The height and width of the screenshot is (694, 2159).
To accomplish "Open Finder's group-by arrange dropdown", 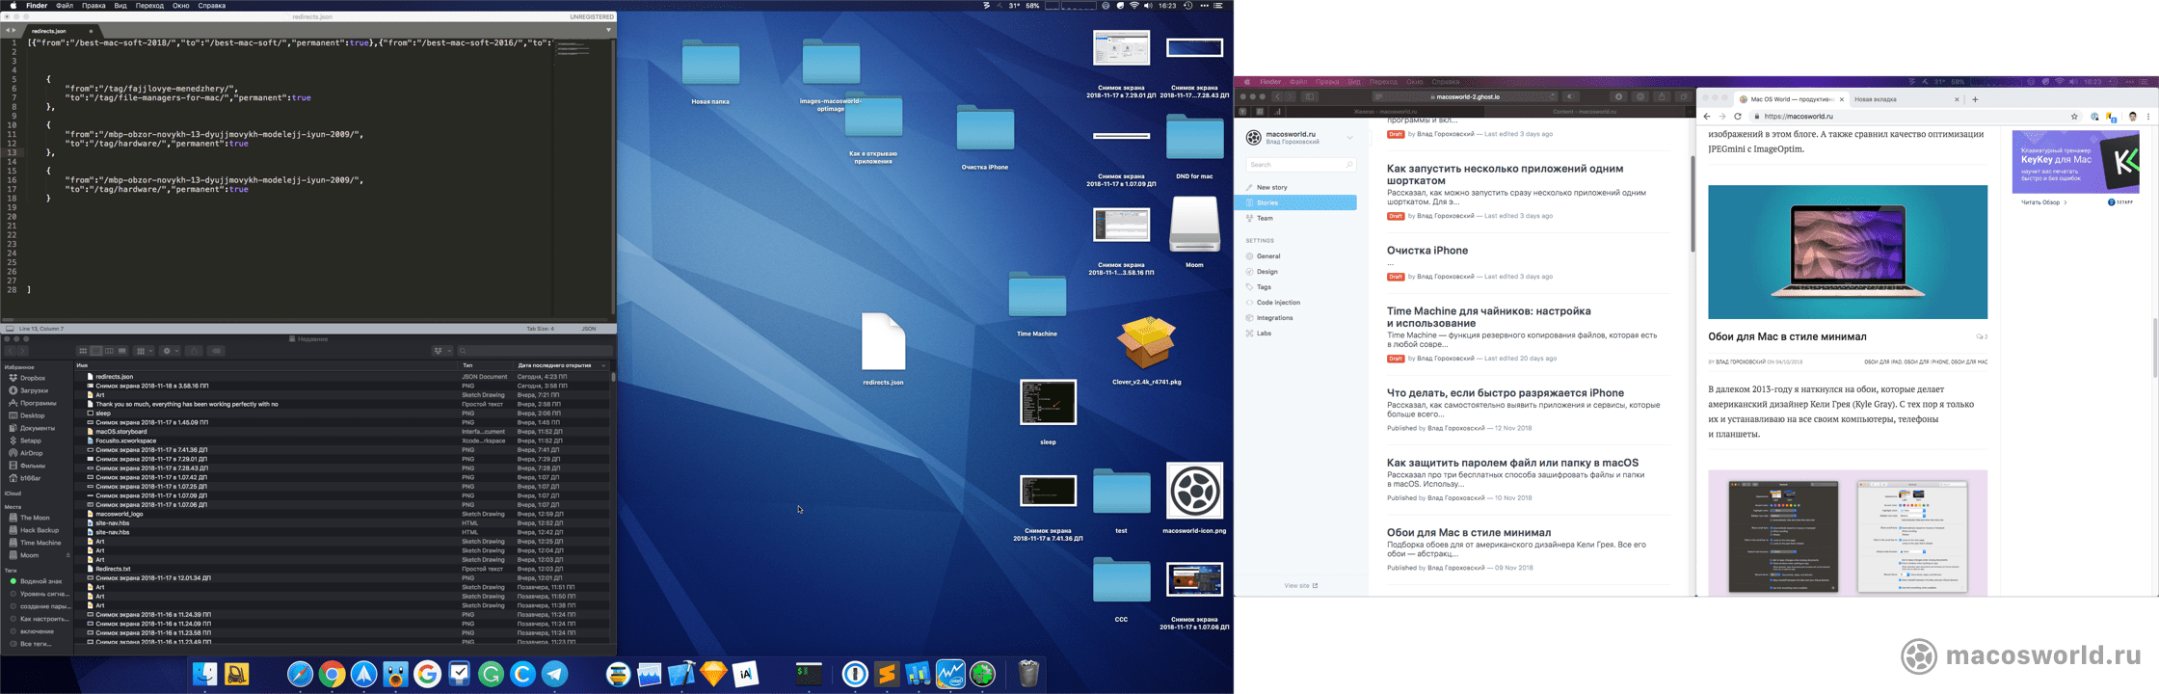I will click(x=145, y=351).
